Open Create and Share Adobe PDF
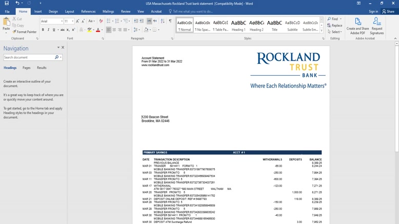 [x=357, y=26]
